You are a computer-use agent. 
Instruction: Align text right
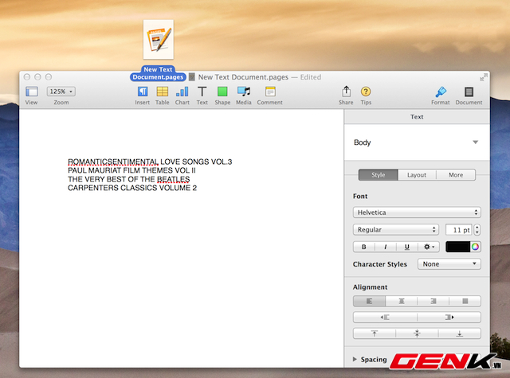(433, 301)
